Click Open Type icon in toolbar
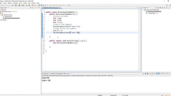Viewport: 171px width, 96px height. (x=33, y=5)
